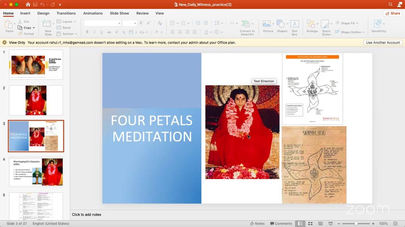Toggle Underline formatting

point(102,32)
